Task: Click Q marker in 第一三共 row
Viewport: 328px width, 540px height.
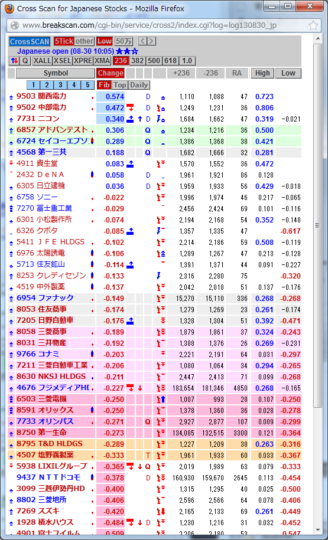Action: tap(148, 153)
